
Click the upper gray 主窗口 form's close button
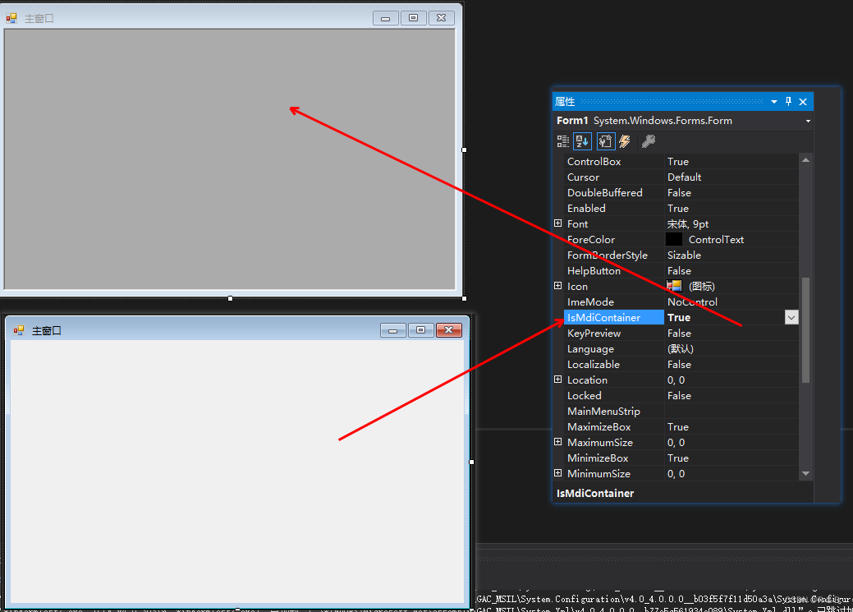(441, 18)
